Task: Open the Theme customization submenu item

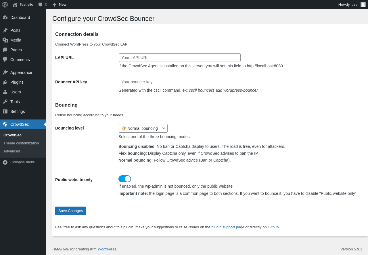Action: [21, 143]
